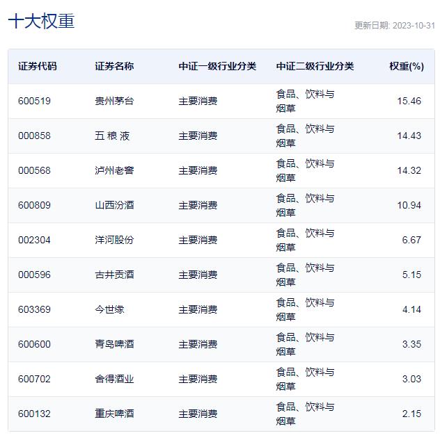Click weight value 6.67
The height and width of the screenshot is (440, 440).
pyautogui.click(x=411, y=240)
